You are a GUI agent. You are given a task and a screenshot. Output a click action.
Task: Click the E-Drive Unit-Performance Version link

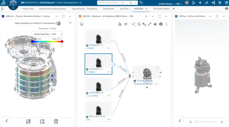(145, 82)
